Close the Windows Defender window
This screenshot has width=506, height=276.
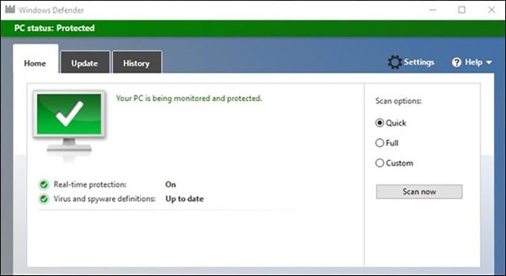[x=491, y=9]
